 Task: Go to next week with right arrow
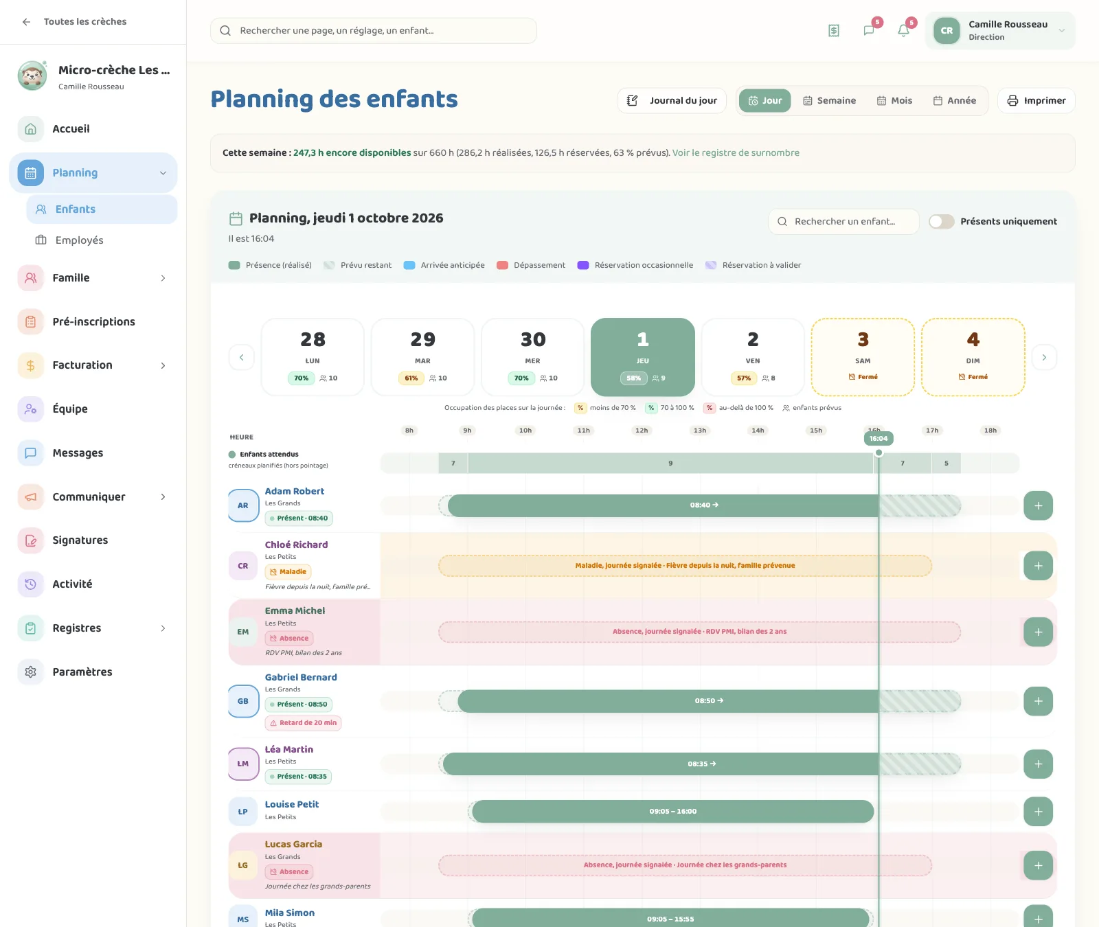pos(1044,357)
